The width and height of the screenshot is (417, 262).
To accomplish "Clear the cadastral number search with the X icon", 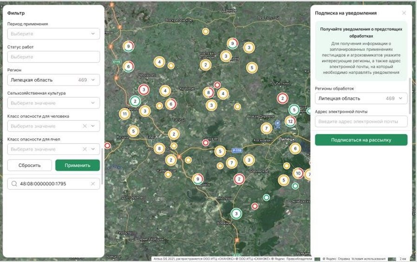I will coord(92,184).
